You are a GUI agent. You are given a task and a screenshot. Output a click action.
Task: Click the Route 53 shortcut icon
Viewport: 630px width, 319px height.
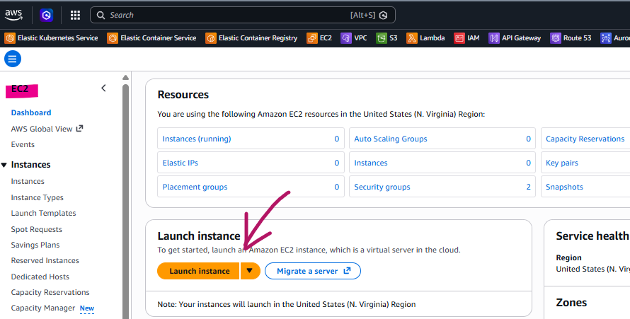click(556, 38)
